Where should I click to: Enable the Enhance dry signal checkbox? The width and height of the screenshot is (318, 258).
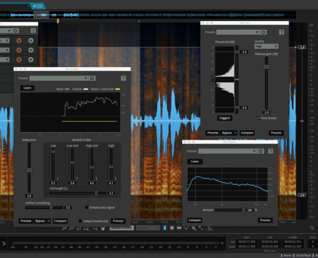(87, 208)
